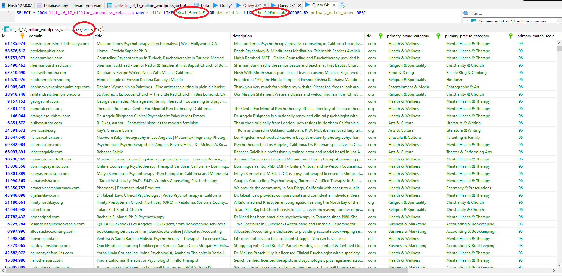The height and width of the screenshot is (276, 562).
Task: Switch to the Query #2* tab
Action: [x=248, y=5]
